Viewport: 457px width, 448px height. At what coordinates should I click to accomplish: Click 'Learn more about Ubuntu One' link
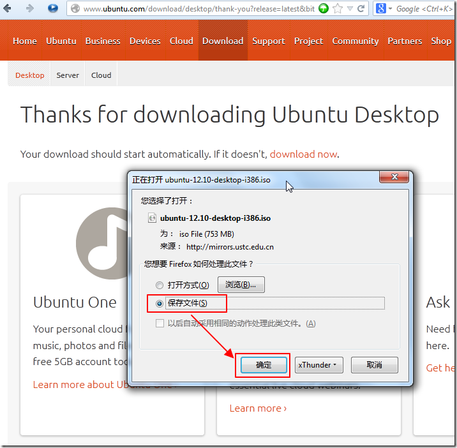point(105,384)
